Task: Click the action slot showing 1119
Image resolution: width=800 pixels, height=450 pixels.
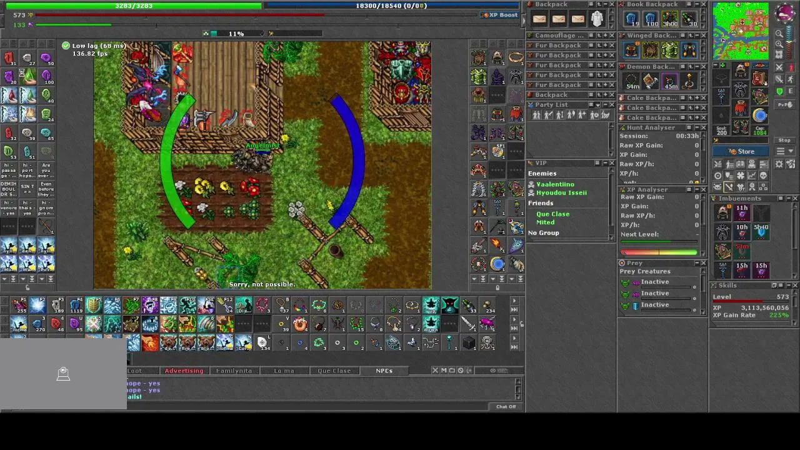Action: [x=76, y=305]
